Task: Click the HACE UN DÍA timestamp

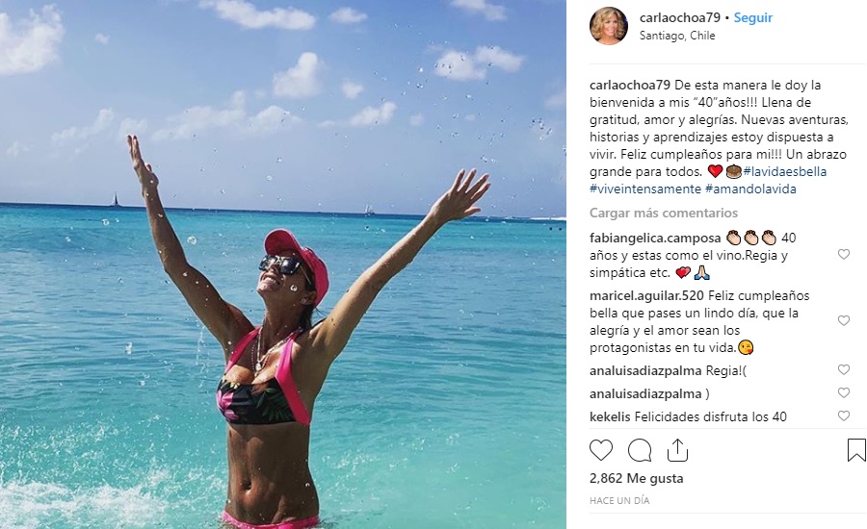Action: tap(619, 500)
